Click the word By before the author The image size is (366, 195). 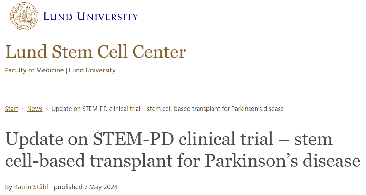9,187
